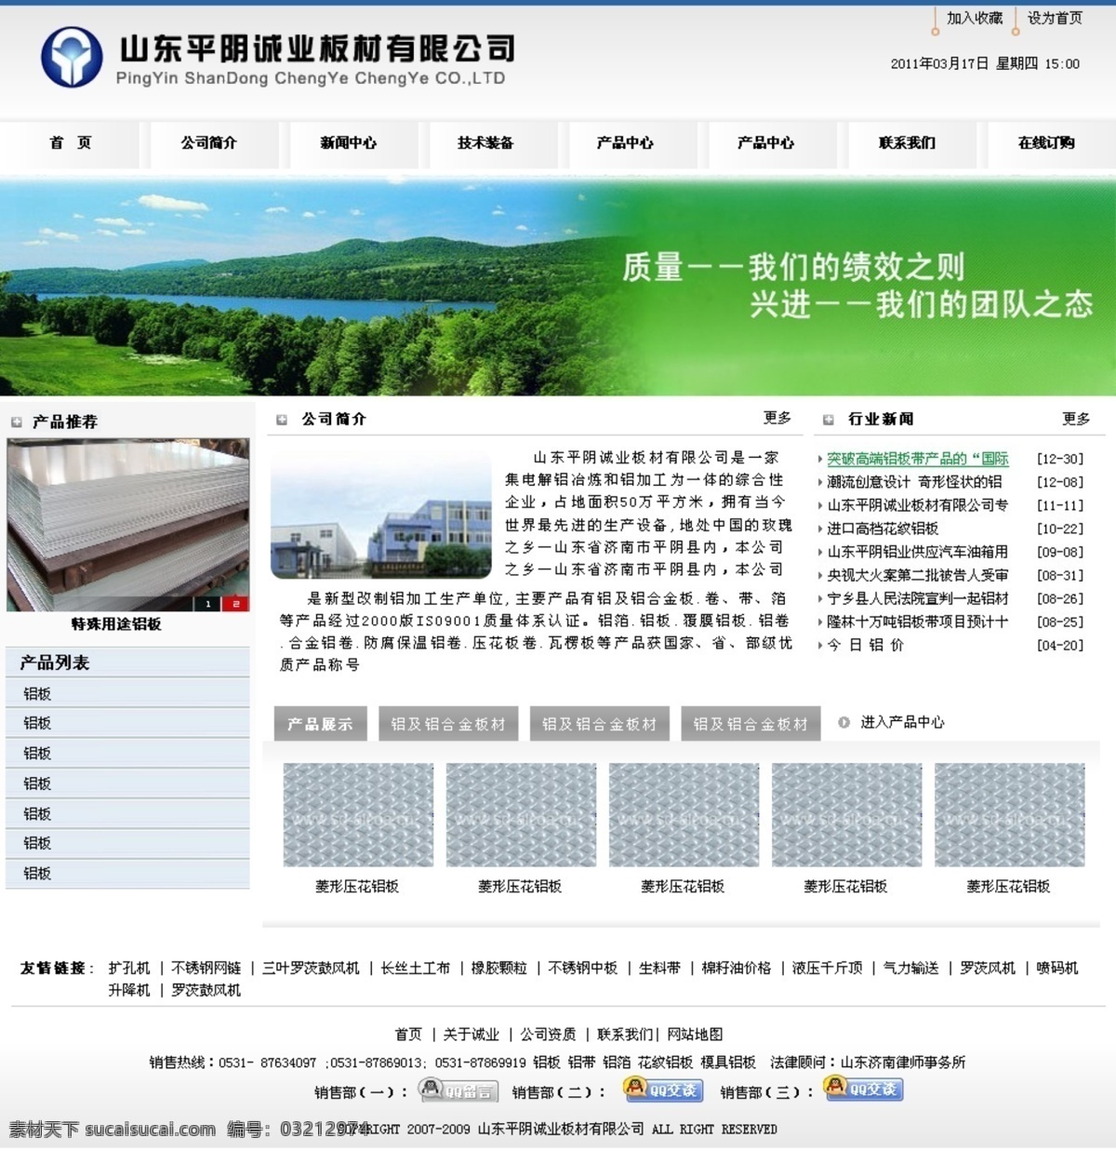Image resolution: width=1116 pixels, height=1151 pixels.
Task: Click footer keyword 花纹铝板
Action: click(x=666, y=1062)
